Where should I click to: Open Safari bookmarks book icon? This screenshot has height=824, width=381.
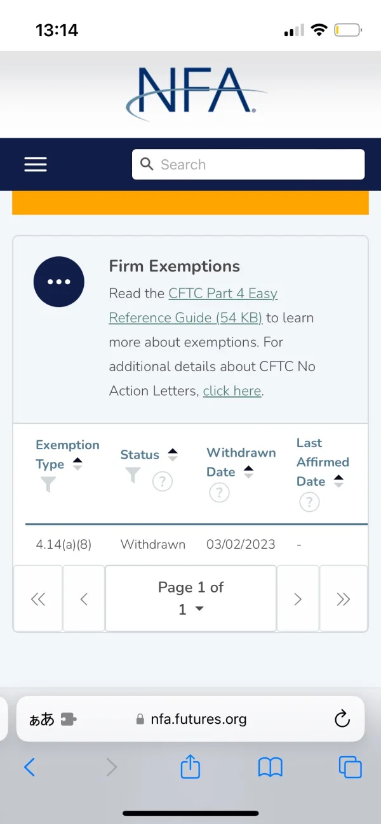(x=270, y=768)
